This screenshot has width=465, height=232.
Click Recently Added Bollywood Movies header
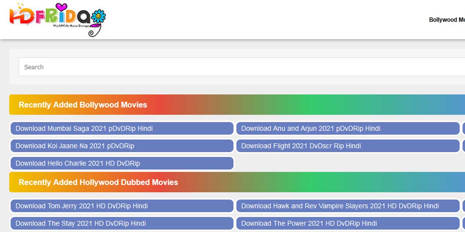[237, 105]
